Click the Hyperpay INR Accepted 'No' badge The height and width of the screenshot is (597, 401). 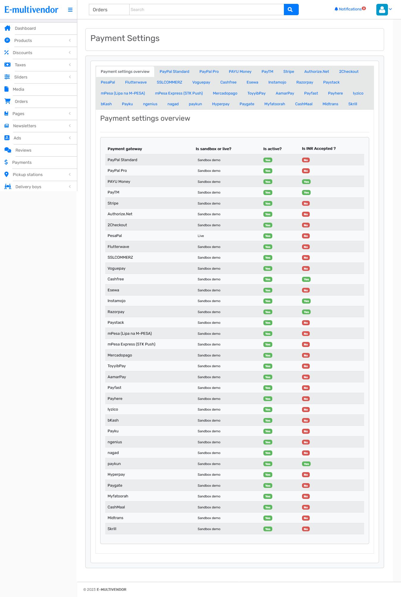(x=306, y=475)
